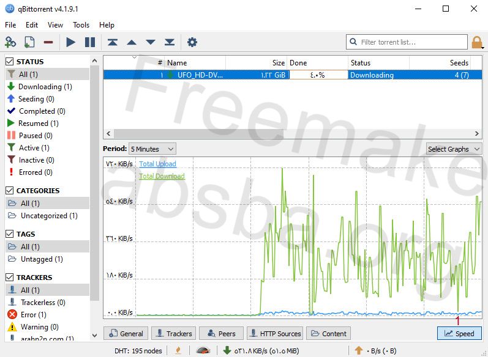Sort by the Name column header

(195, 63)
